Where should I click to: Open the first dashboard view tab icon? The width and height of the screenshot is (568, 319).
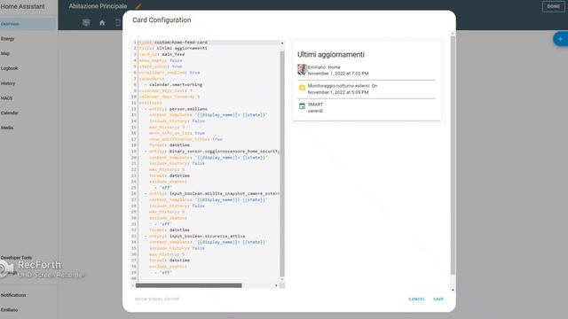tap(86, 23)
